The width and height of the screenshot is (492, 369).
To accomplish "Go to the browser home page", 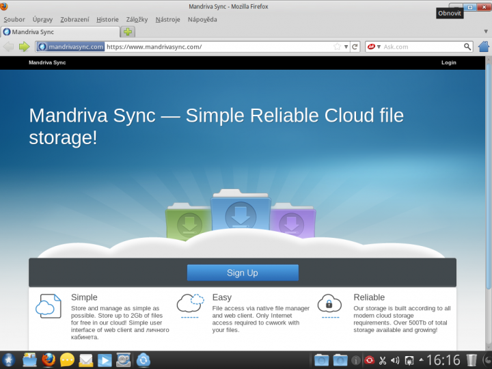I will pyautogui.click(x=484, y=46).
